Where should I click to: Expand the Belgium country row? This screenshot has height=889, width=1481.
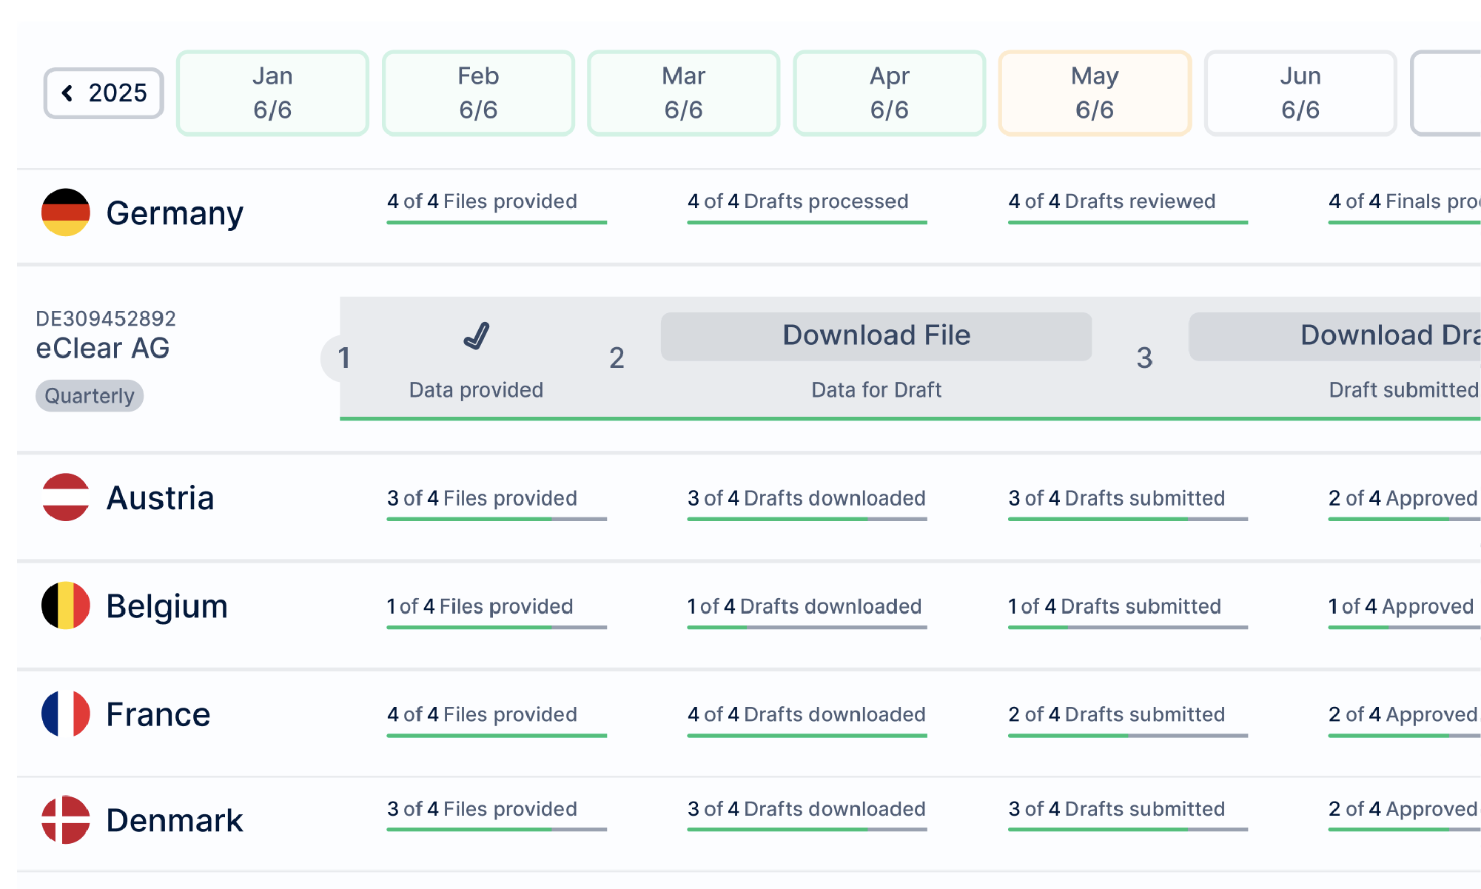(x=749, y=616)
